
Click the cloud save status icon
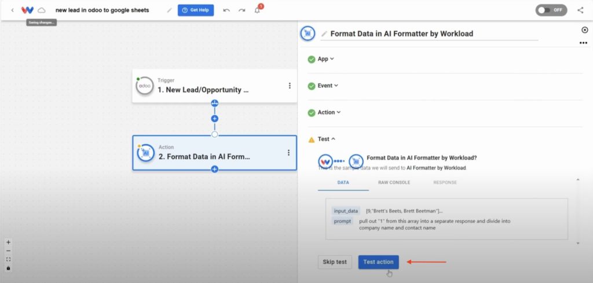point(42,10)
